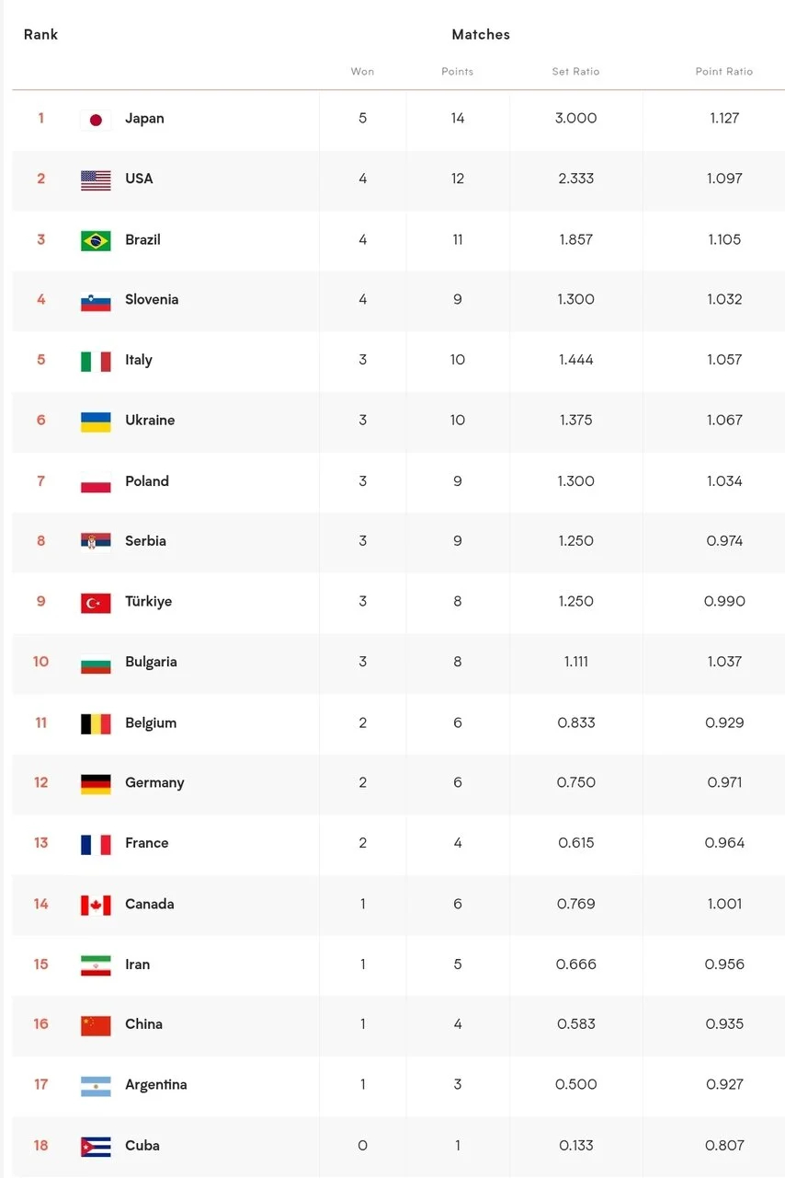Click the Türkiye flag icon
Screen dimensions: 785x1178
click(96, 602)
